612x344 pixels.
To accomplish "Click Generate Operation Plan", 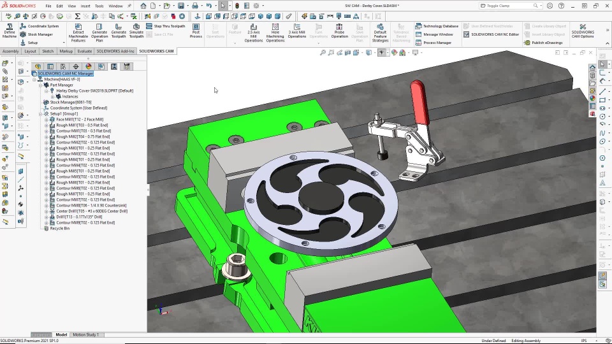I will click(x=99, y=32).
